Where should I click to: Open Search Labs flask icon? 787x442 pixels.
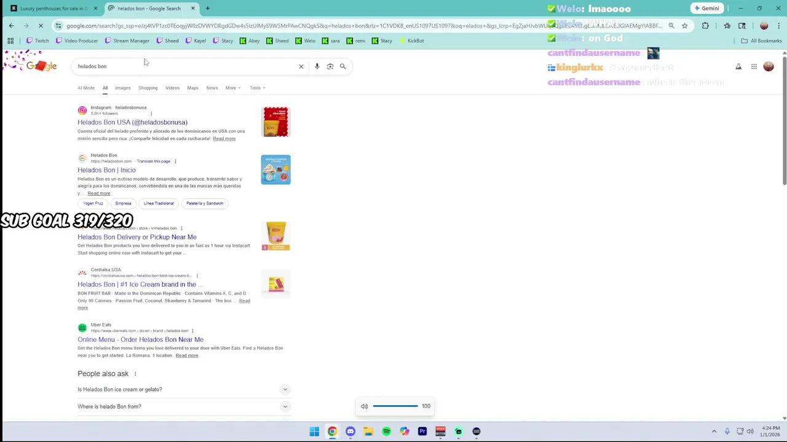pyautogui.click(x=738, y=66)
